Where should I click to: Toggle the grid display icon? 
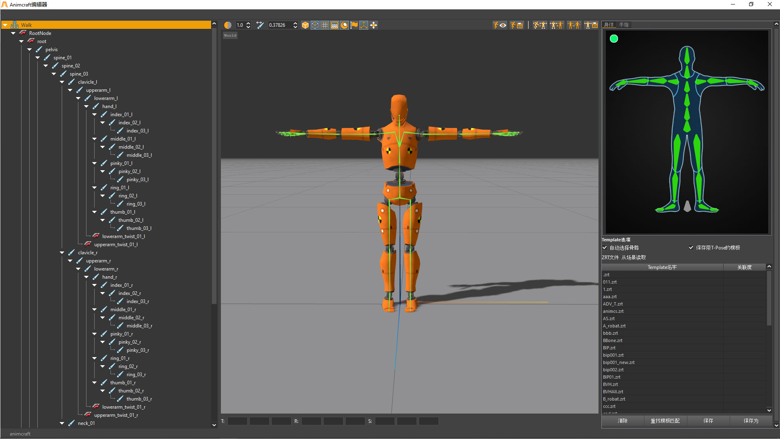(x=325, y=25)
